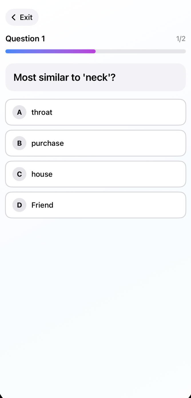Screen dimensions: 191x398
Task: Choose the 'throat' answer text
Action: [42, 112]
